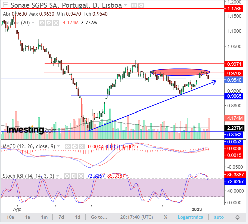Toggle main series visibility eye icon
The width and height of the screenshot is (248, 224).
point(134,6)
